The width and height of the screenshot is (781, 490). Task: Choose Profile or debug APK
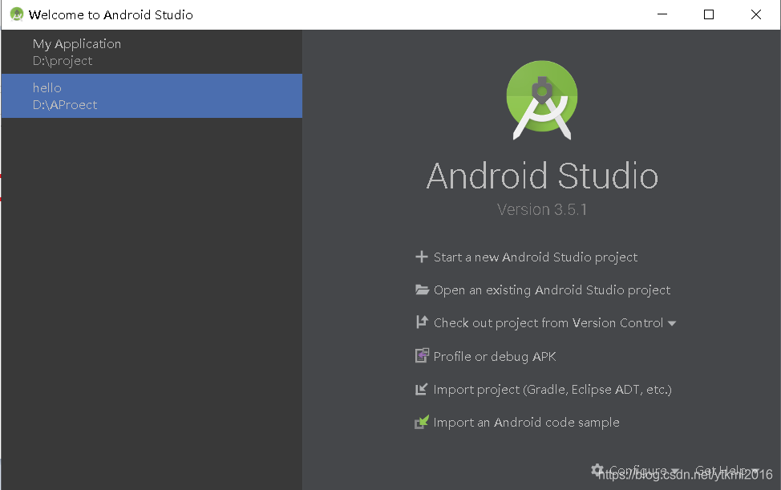494,355
